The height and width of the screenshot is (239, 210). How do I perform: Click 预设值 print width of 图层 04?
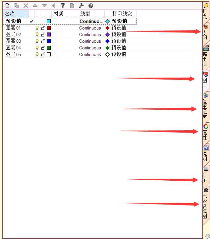click(119, 48)
